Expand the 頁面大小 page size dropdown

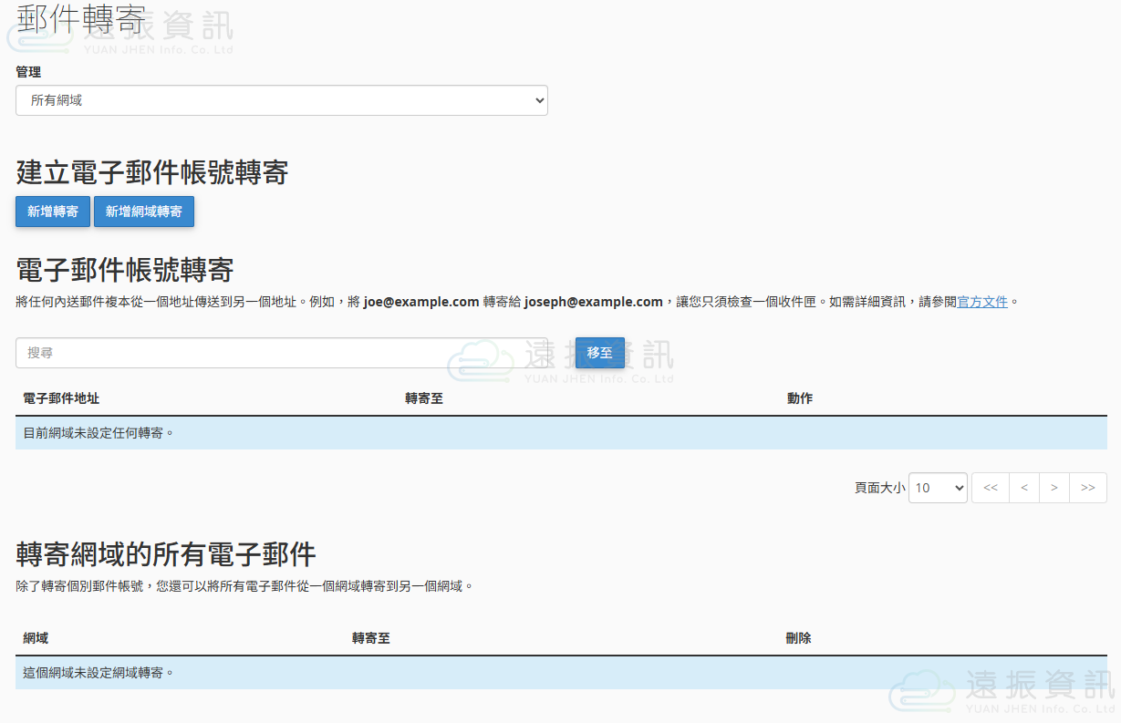pos(938,488)
